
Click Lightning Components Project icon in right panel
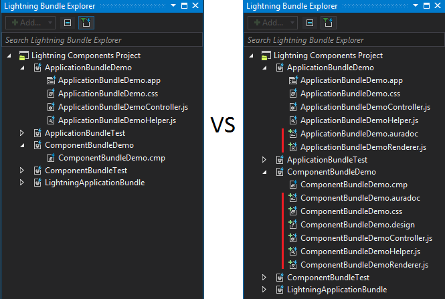click(x=266, y=56)
